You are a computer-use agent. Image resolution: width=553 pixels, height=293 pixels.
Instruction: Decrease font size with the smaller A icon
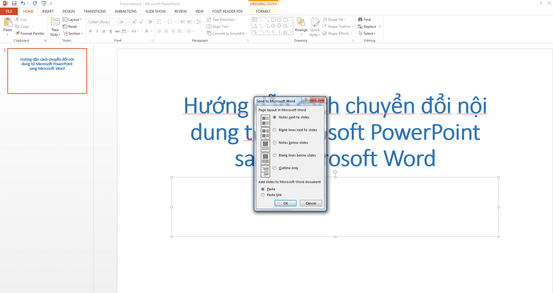click(141, 22)
